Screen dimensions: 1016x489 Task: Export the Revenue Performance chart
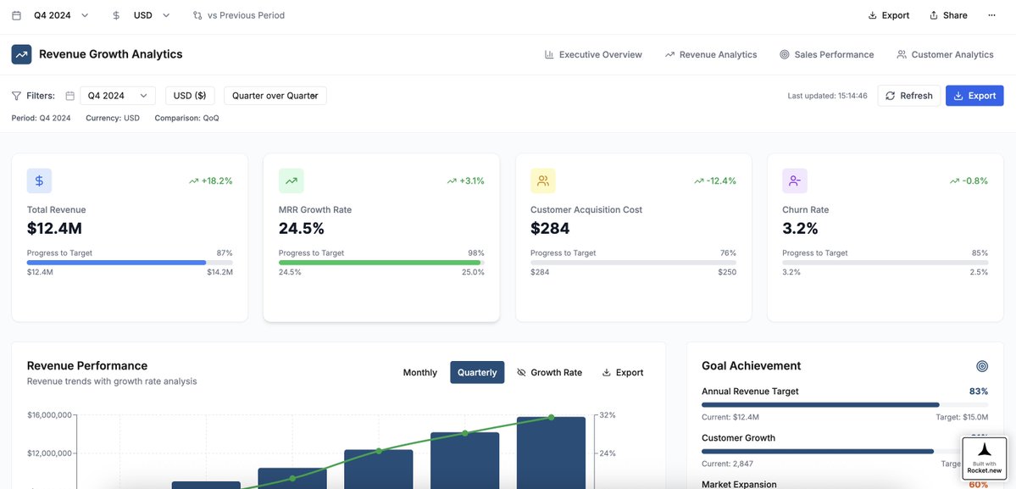click(623, 372)
